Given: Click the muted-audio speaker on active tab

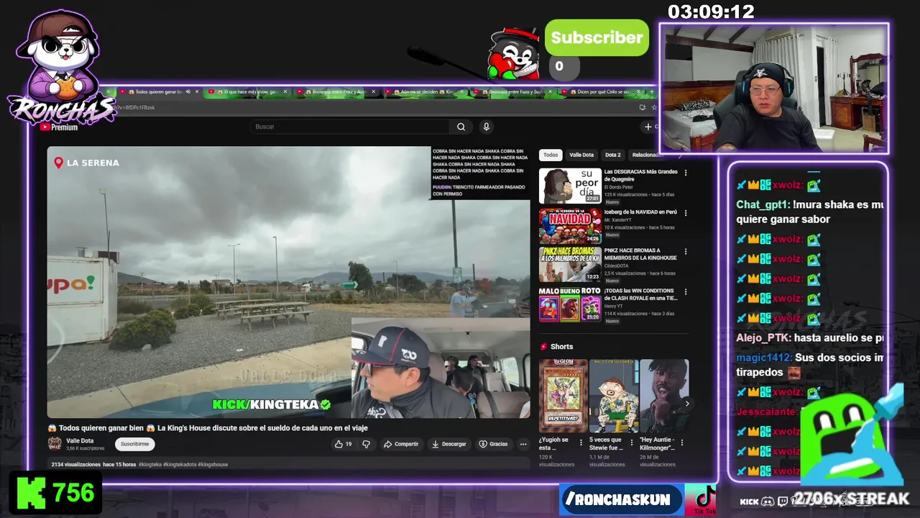Looking at the screenshot, I should click(190, 92).
